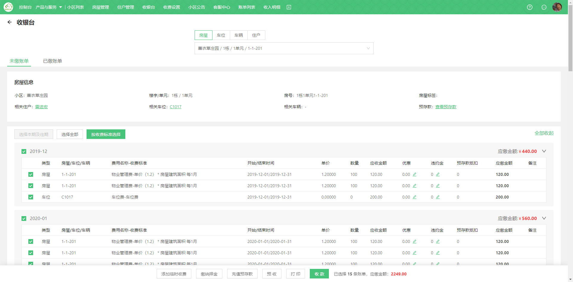Open the help question mark icon
Image resolution: width=573 pixels, height=282 pixels.
(530, 7)
